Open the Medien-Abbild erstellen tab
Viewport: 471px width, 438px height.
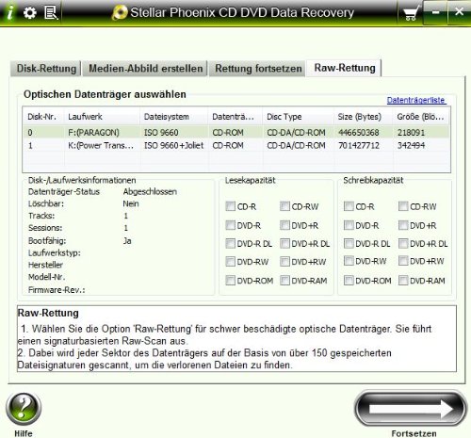tap(145, 69)
